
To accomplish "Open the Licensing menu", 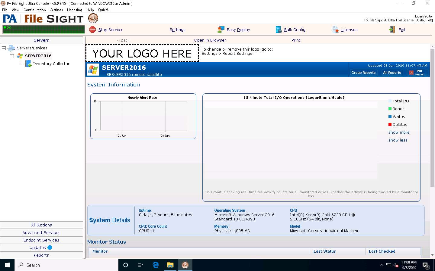I will pyautogui.click(x=75, y=10).
